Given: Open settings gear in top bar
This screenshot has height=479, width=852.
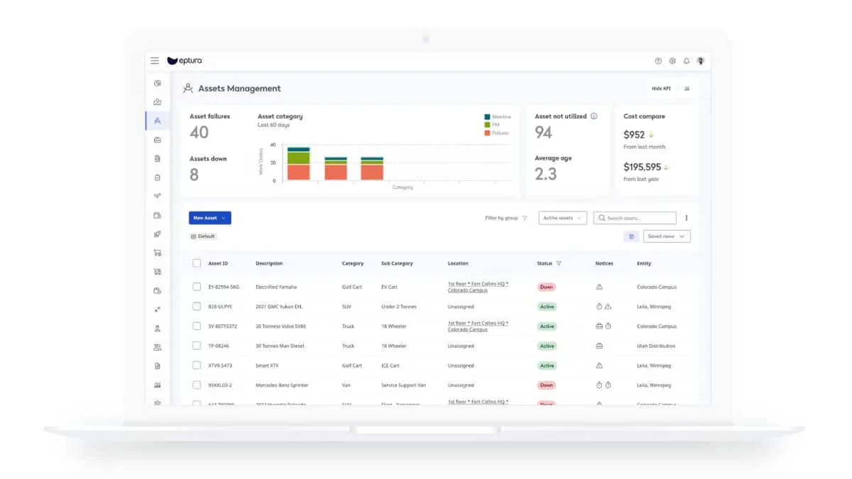Looking at the screenshot, I should click(x=672, y=61).
